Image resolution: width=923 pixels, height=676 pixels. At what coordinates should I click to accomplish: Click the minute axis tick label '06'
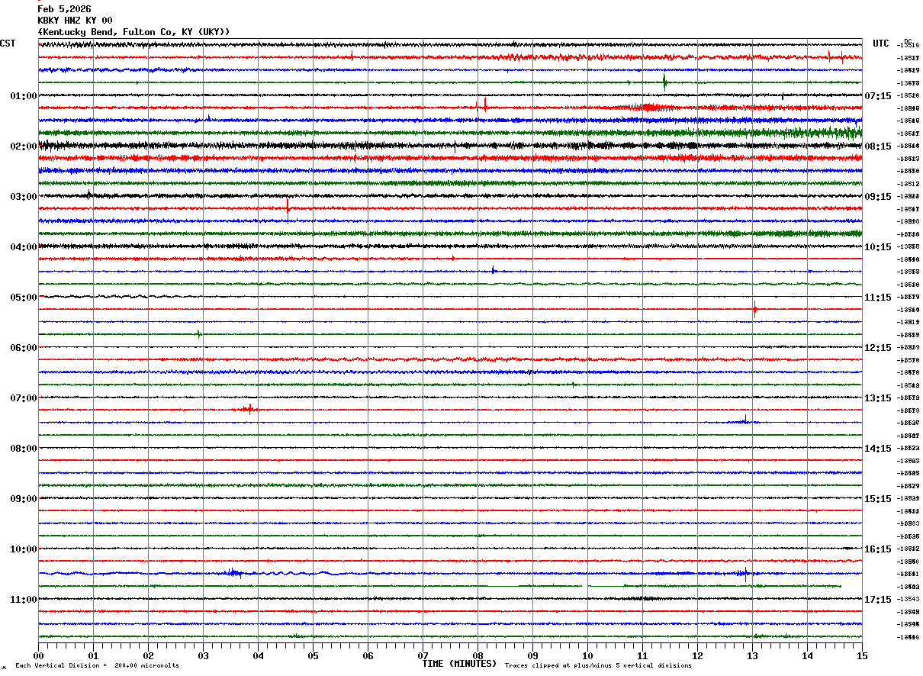point(368,655)
